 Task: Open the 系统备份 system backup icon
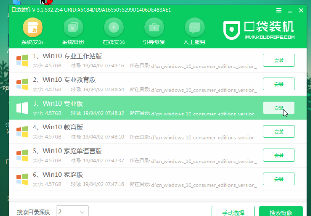[x=73, y=27]
